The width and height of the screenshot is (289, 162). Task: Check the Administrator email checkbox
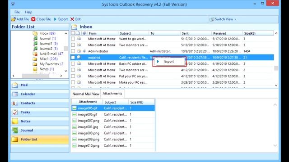tap(73, 51)
